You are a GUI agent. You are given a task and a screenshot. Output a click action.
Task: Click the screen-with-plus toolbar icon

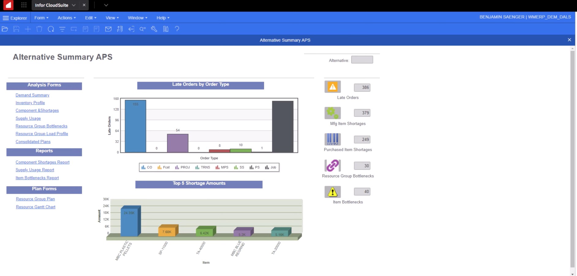pyautogui.click(x=74, y=29)
